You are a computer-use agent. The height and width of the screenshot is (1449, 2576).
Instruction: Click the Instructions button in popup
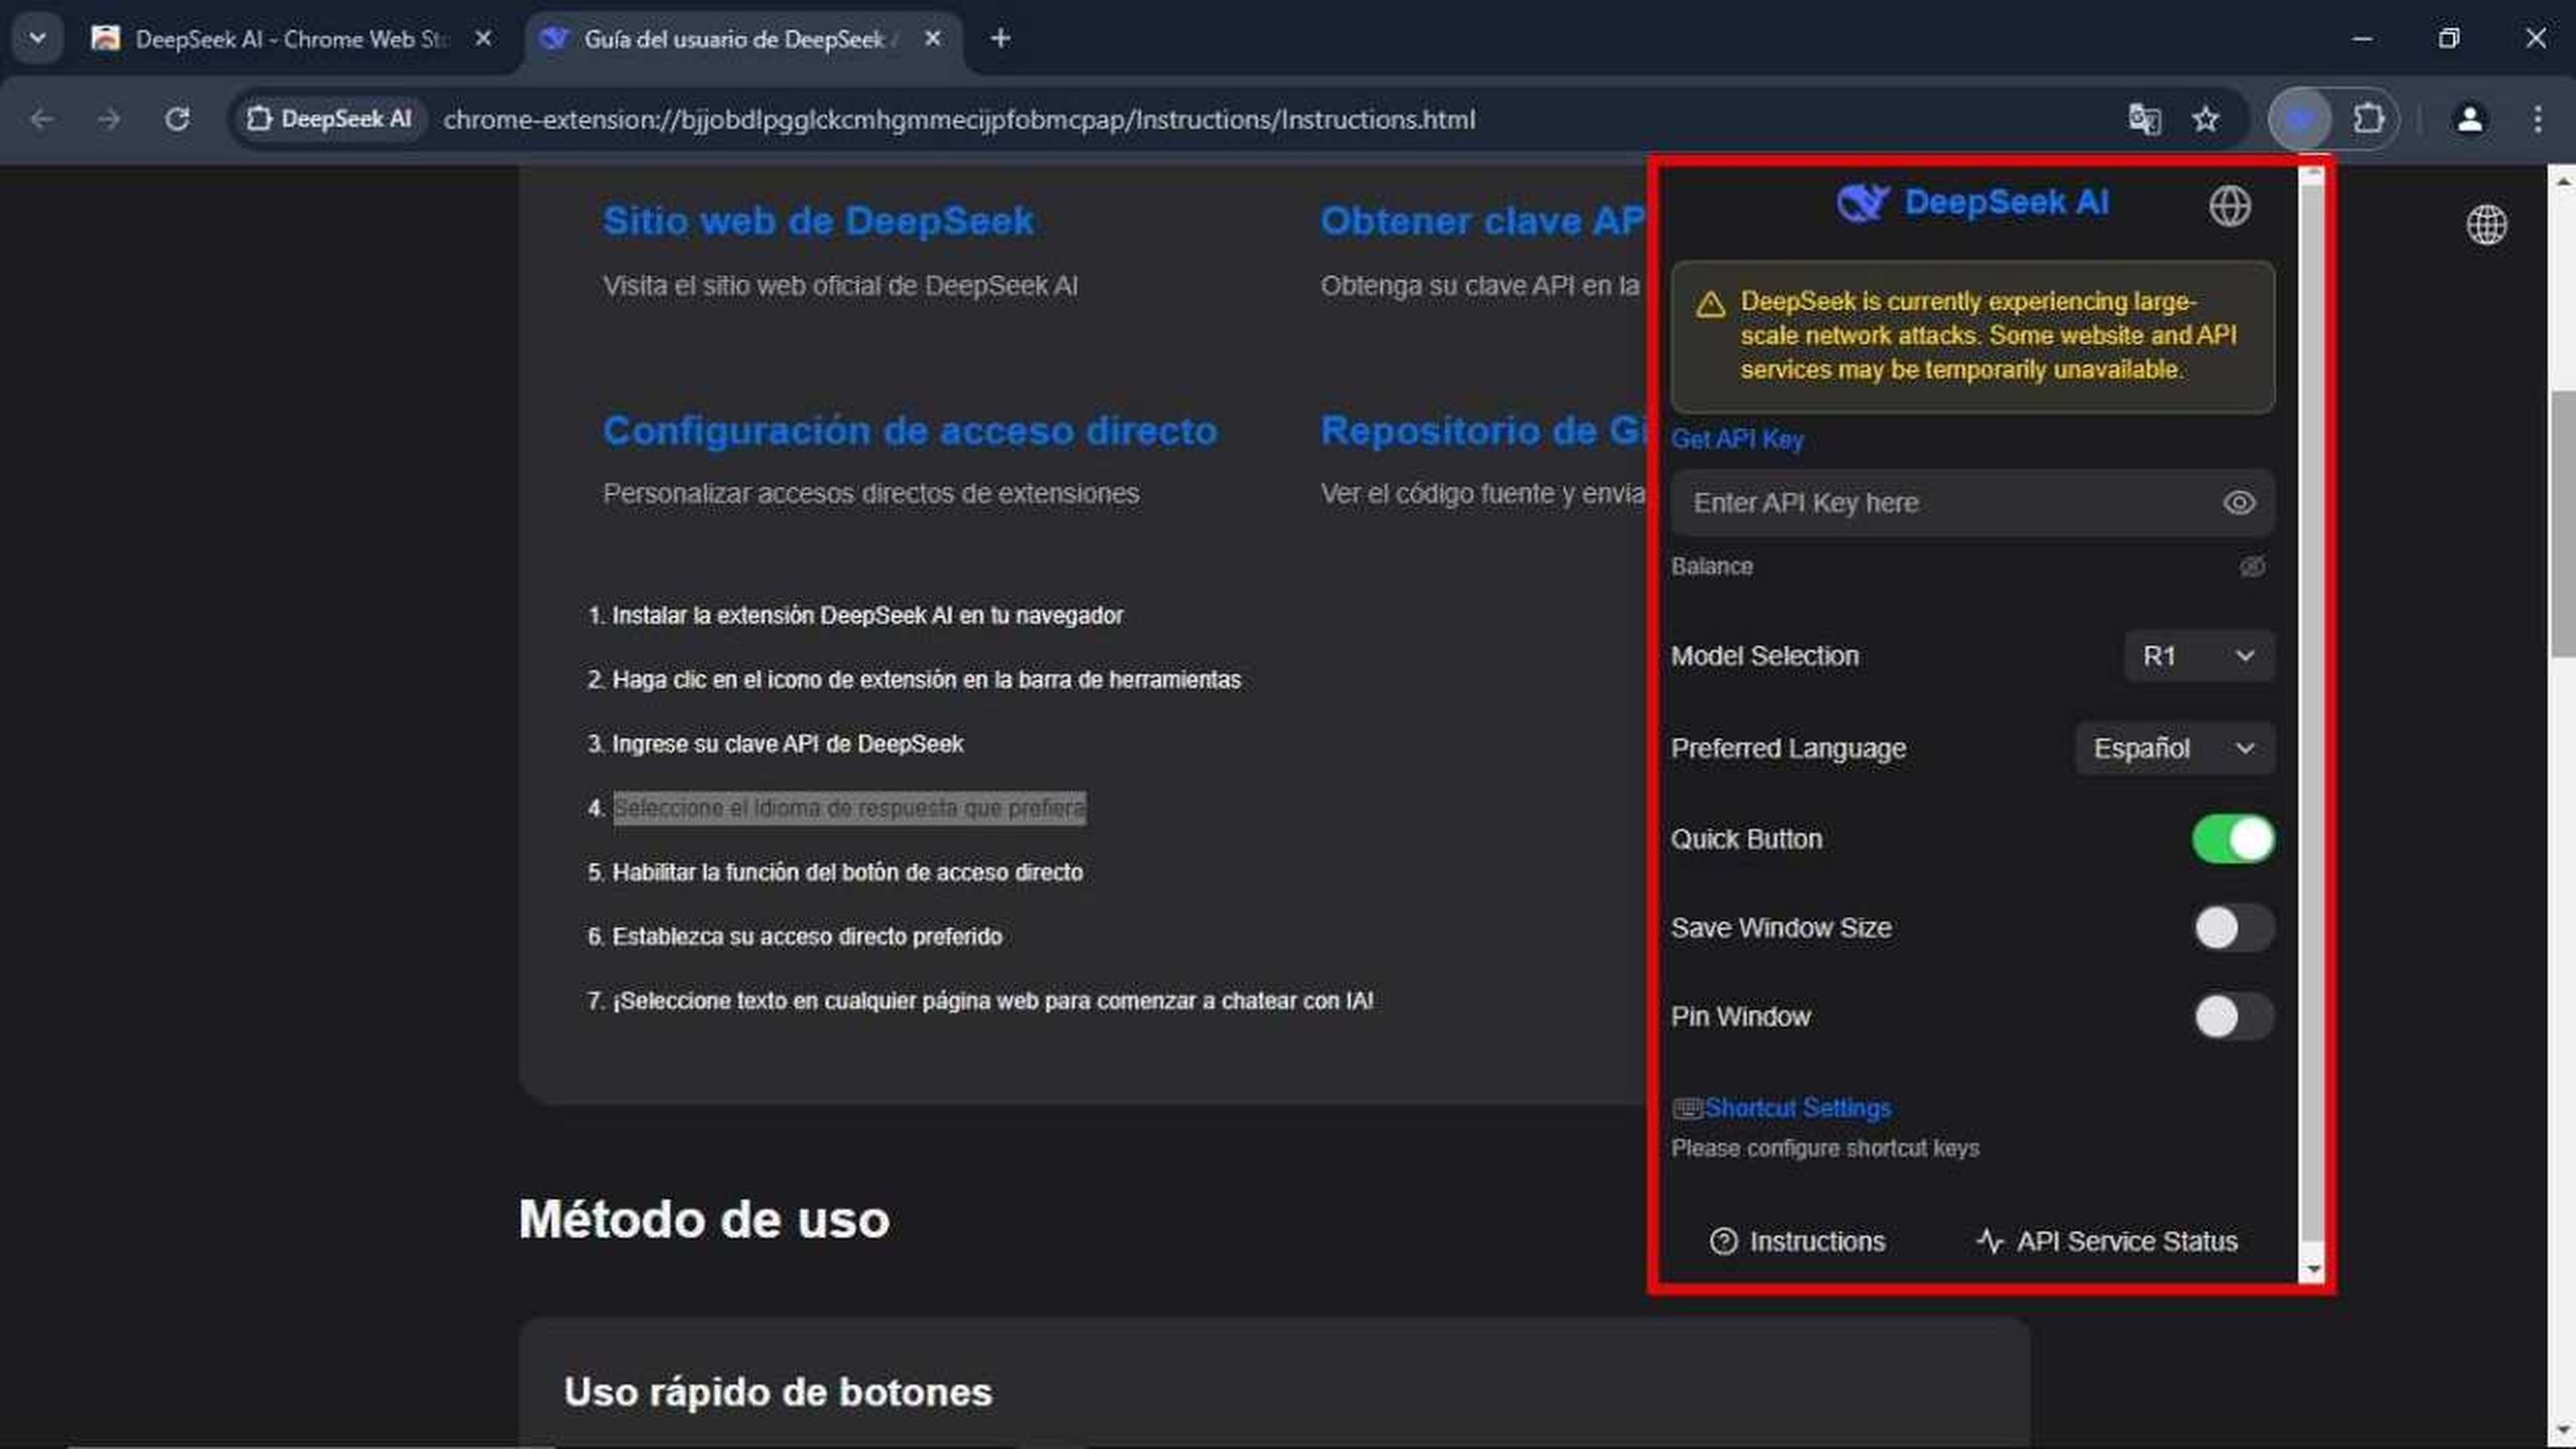[1797, 1241]
